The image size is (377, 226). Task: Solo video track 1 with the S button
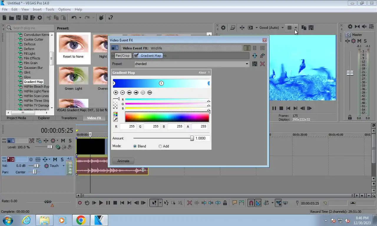pos(70,141)
